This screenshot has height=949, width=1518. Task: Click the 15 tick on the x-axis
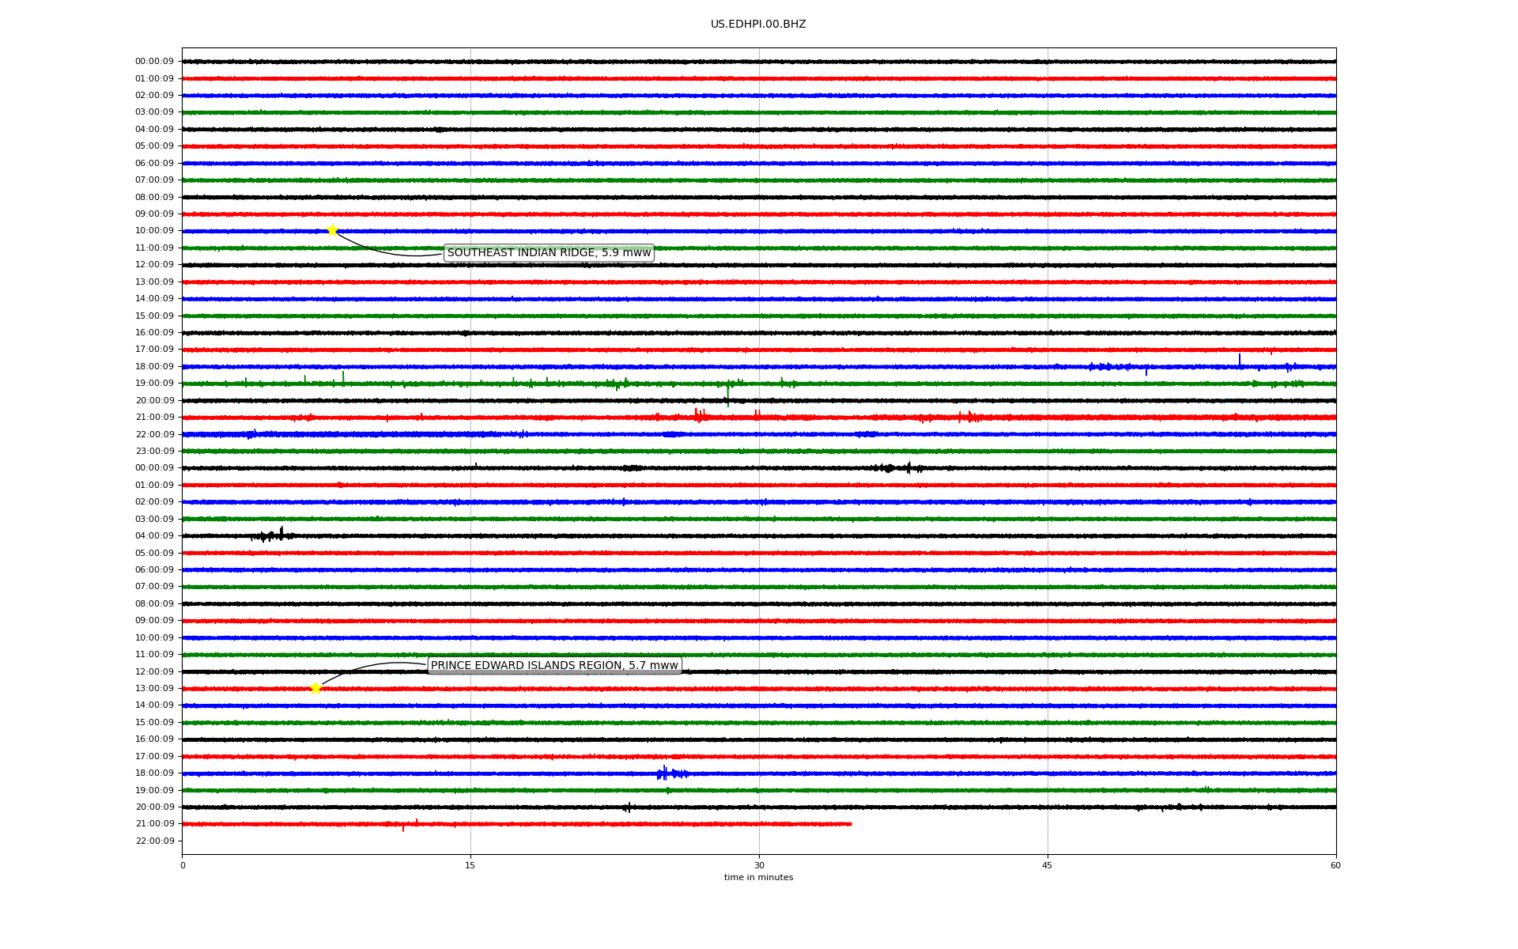click(x=470, y=865)
